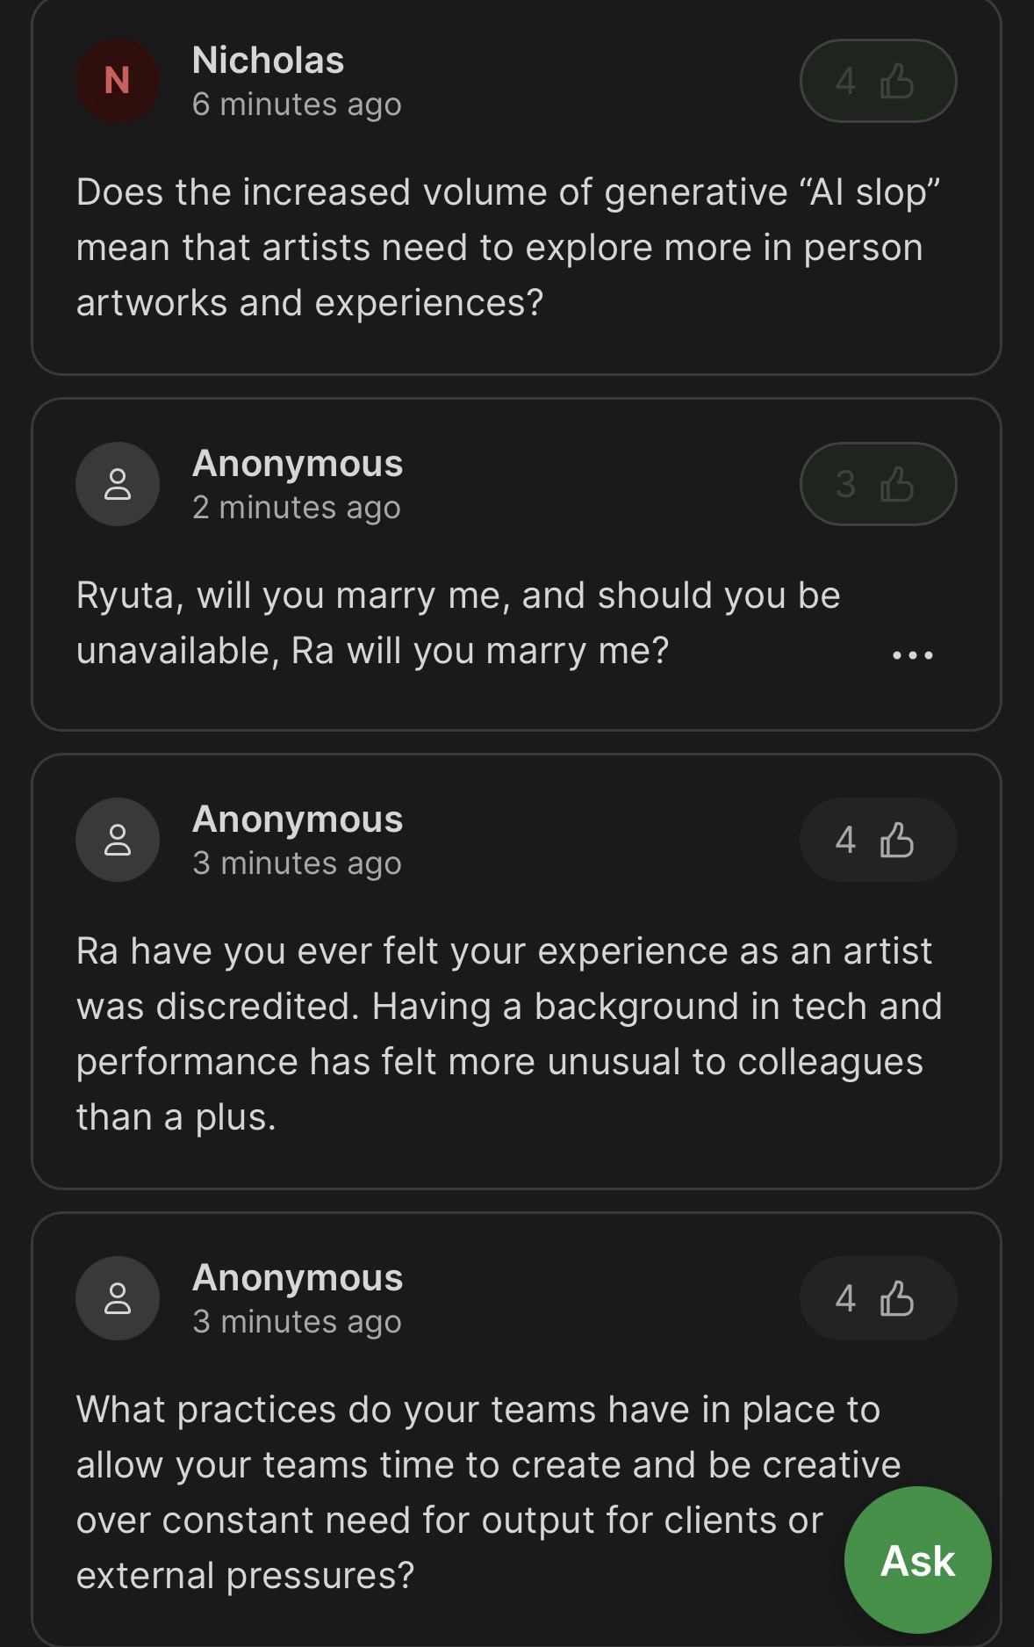This screenshot has height=1647, width=1034.
Task: Click the Anonymous name above "Ra have you ever"
Action: pos(298,819)
